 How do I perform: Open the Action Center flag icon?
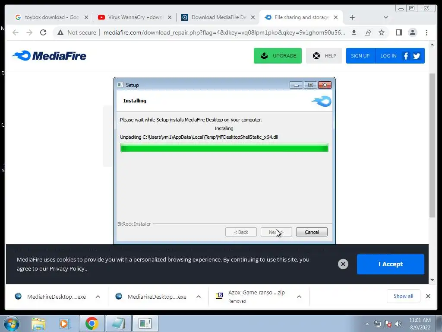pyautogui.click(x=388, y=324)
